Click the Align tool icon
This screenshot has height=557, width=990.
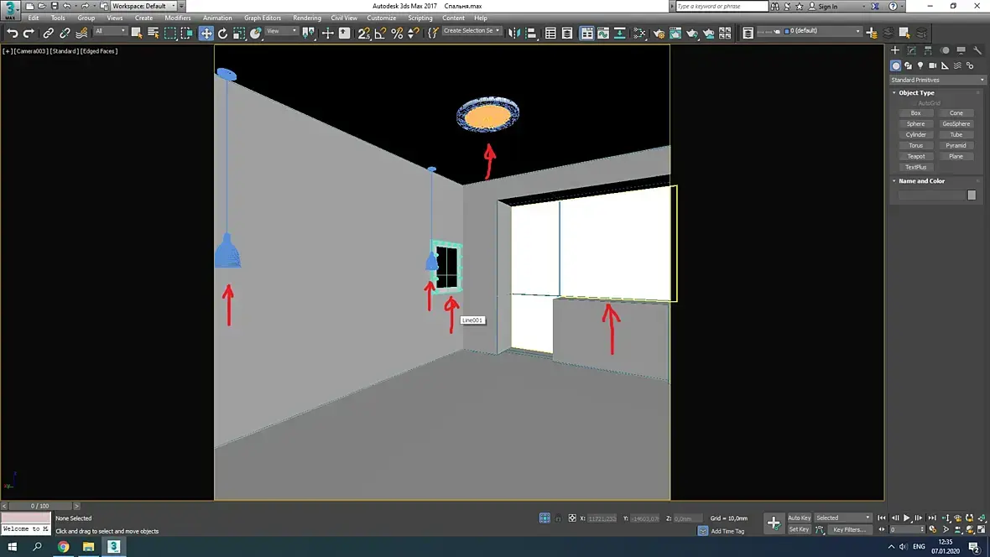click(x=530, y=33)
